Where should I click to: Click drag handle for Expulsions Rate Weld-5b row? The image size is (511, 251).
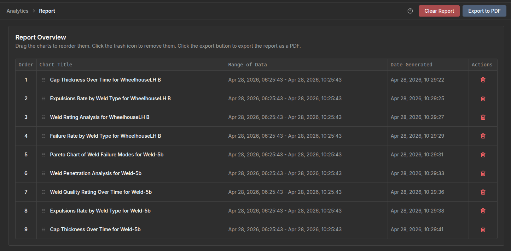pyautogui.click(x=43, y=211)
